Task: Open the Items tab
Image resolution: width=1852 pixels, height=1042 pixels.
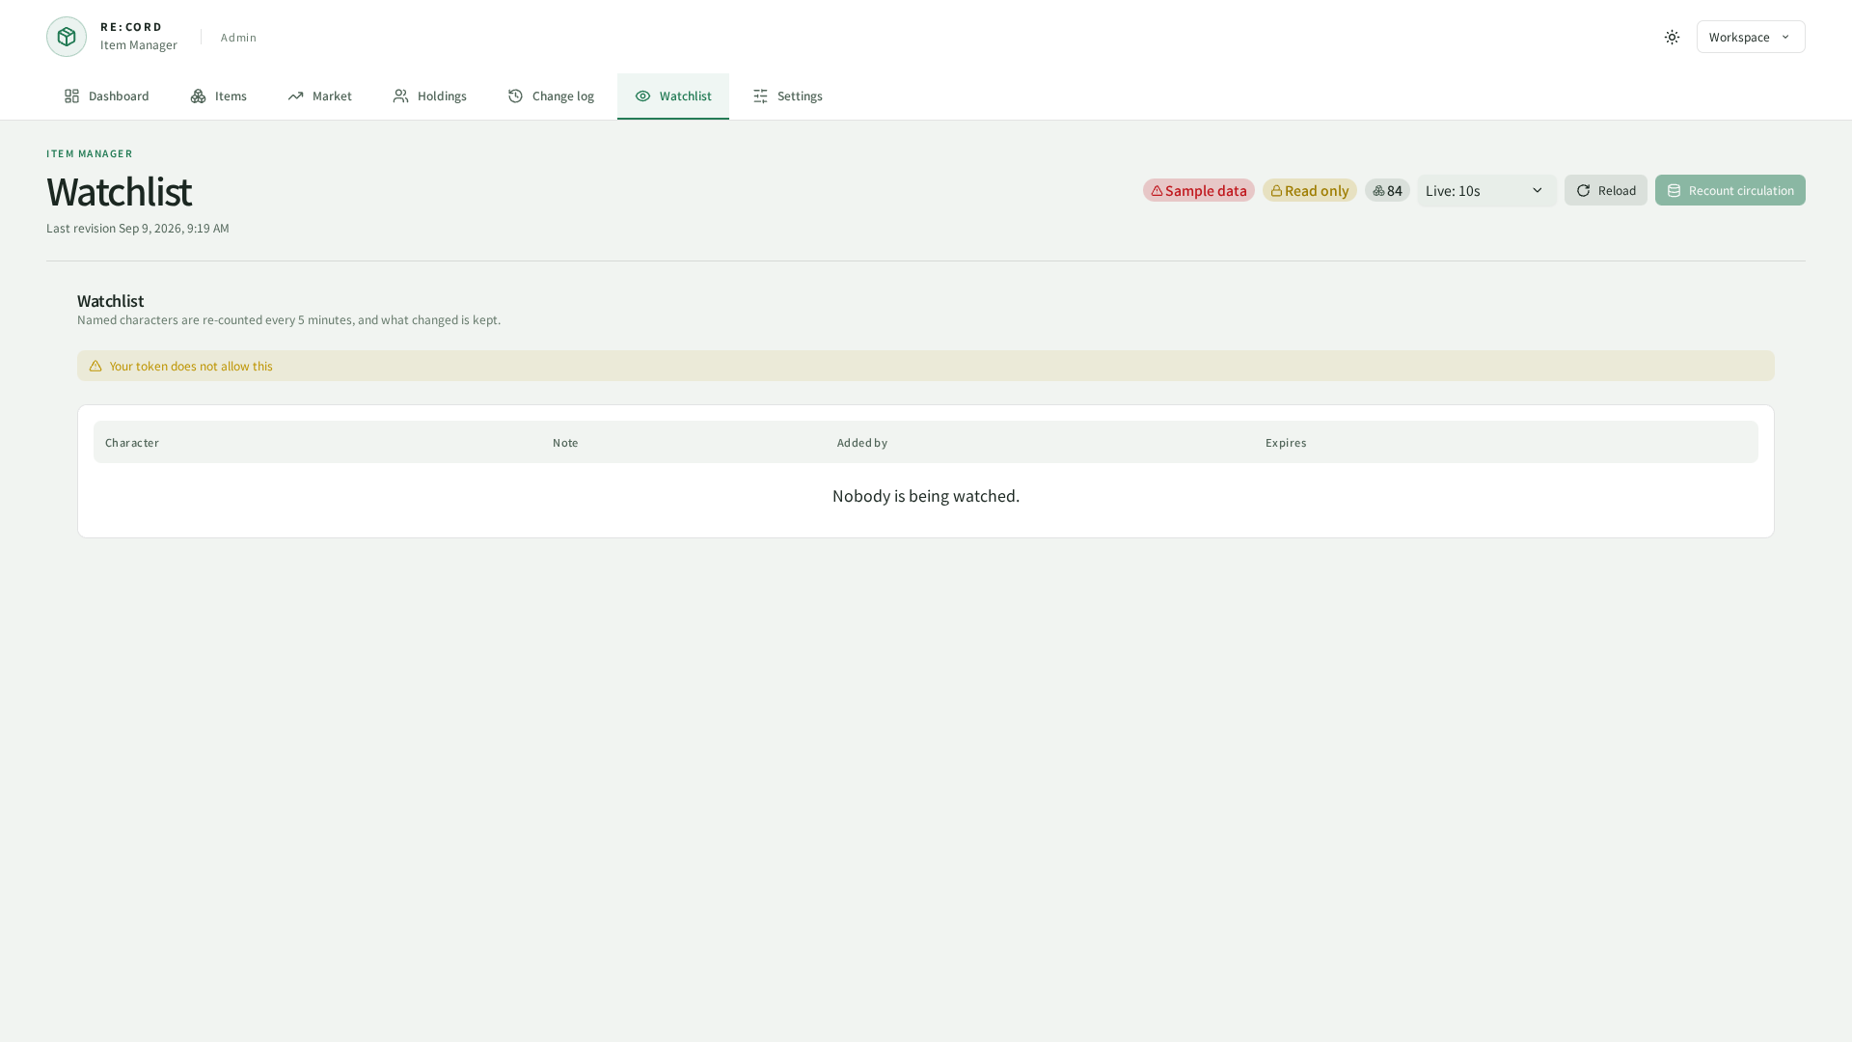Action: pyautogui.click(x=219, y=96)
